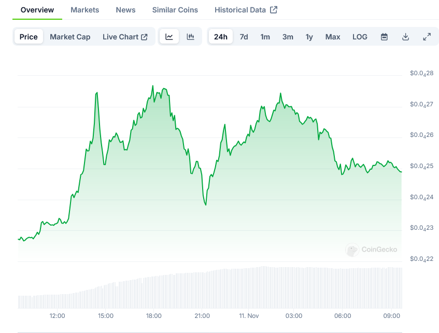Click external link icon on Live Chart
439x333 pixels.
coord(145,37)
